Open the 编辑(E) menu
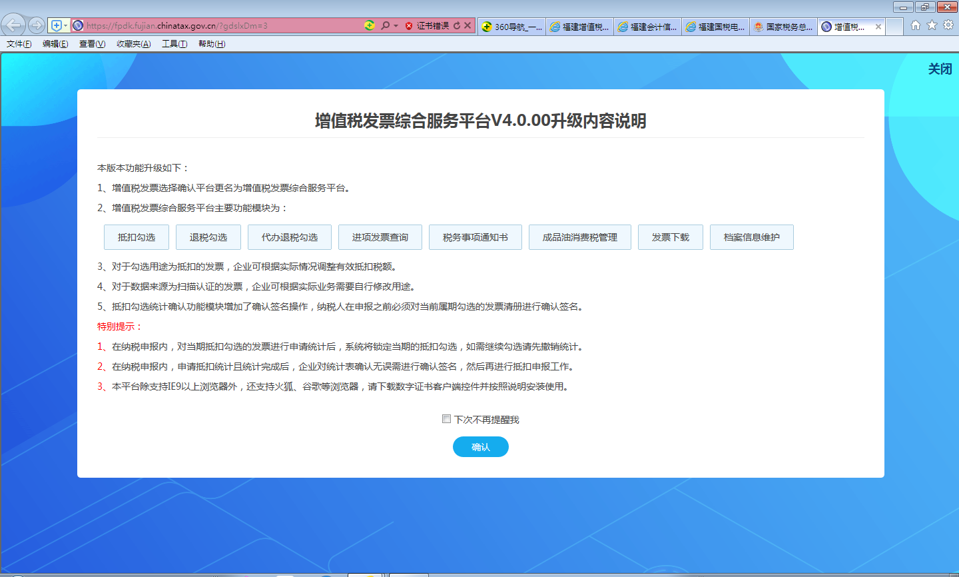This screenshot has width=959, height=577. pos(55,44)
